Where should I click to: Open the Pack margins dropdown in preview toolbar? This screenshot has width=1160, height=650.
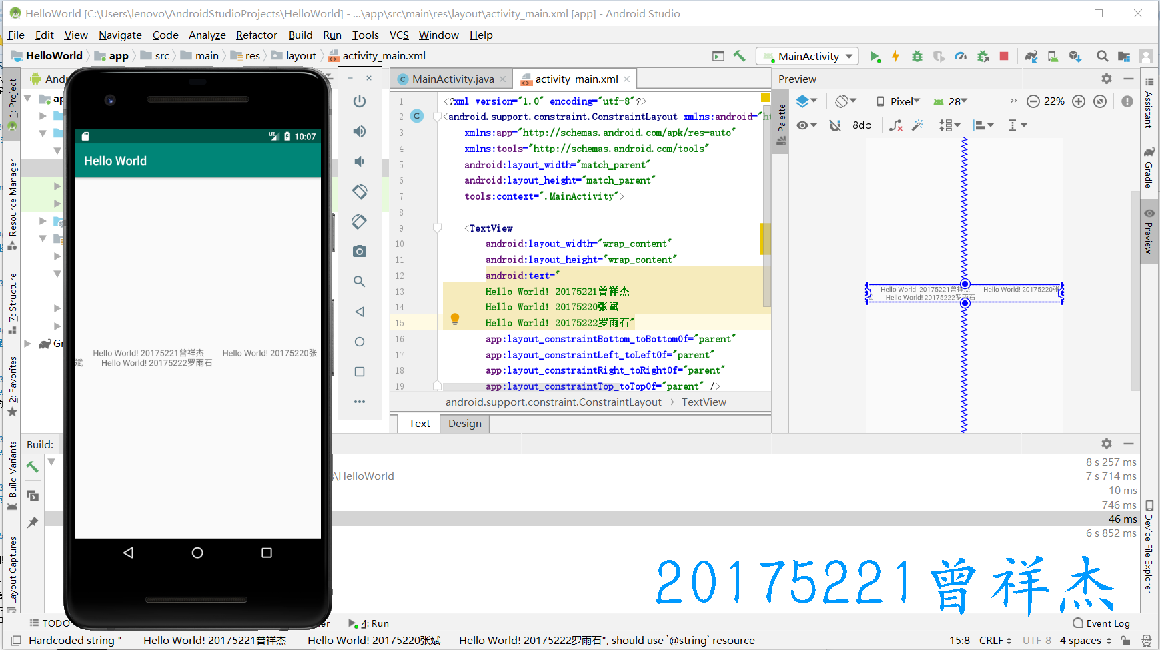click(x=949, y=125)
